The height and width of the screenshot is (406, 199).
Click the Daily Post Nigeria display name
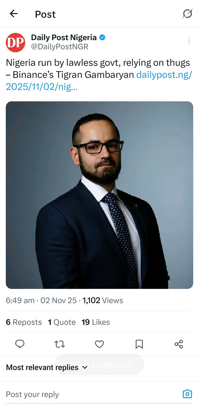(x=64, y=37)
